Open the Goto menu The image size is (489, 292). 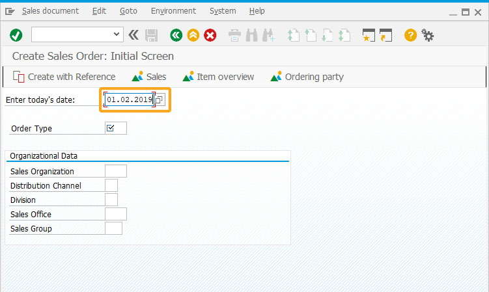[x=128, y=11]
